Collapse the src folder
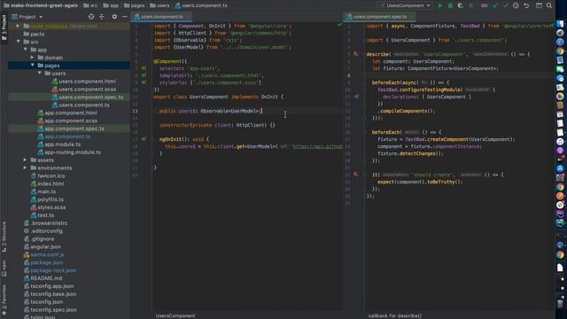 [x=18, y=42]
